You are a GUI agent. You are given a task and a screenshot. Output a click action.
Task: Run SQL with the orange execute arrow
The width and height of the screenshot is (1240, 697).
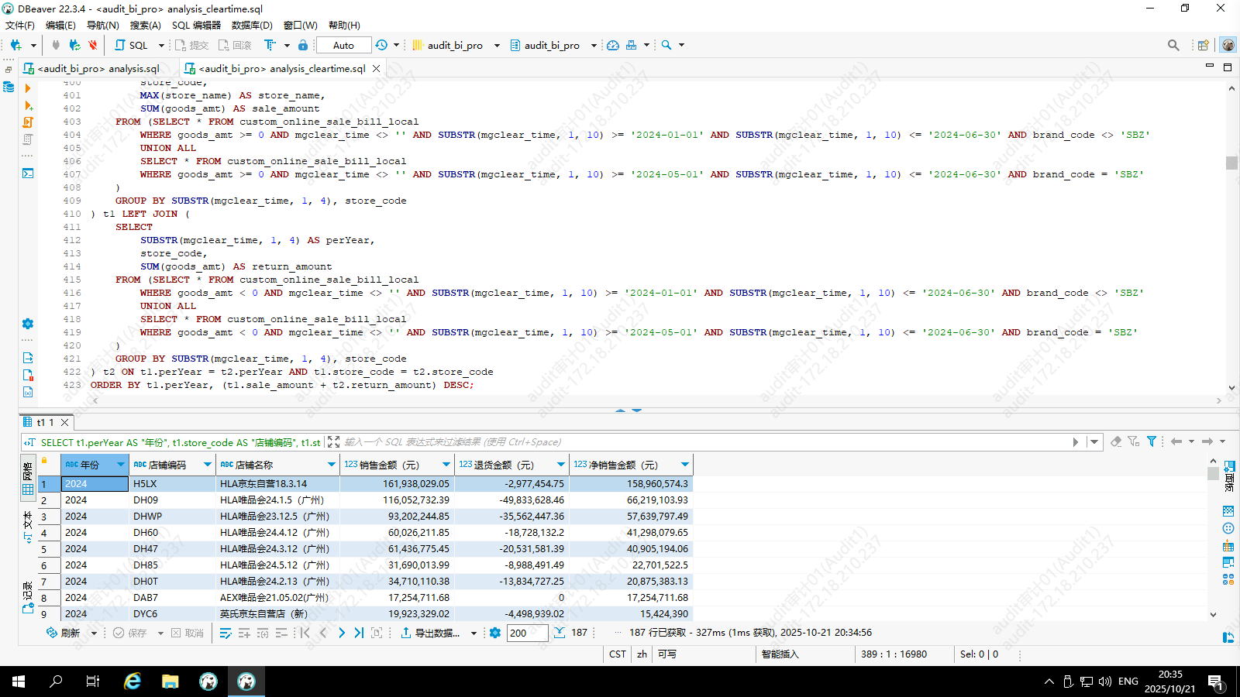28,88
